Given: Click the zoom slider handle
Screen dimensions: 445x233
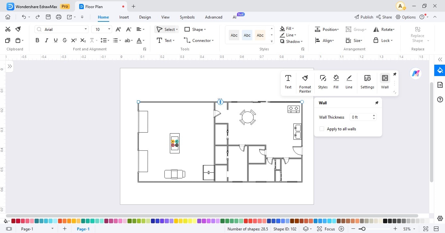Looking at the screenshot, I should click(x=363, y=229).
